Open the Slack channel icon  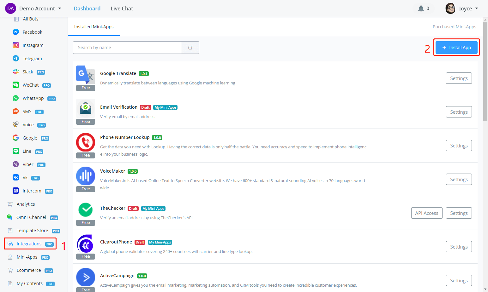[x=16, y=72]
